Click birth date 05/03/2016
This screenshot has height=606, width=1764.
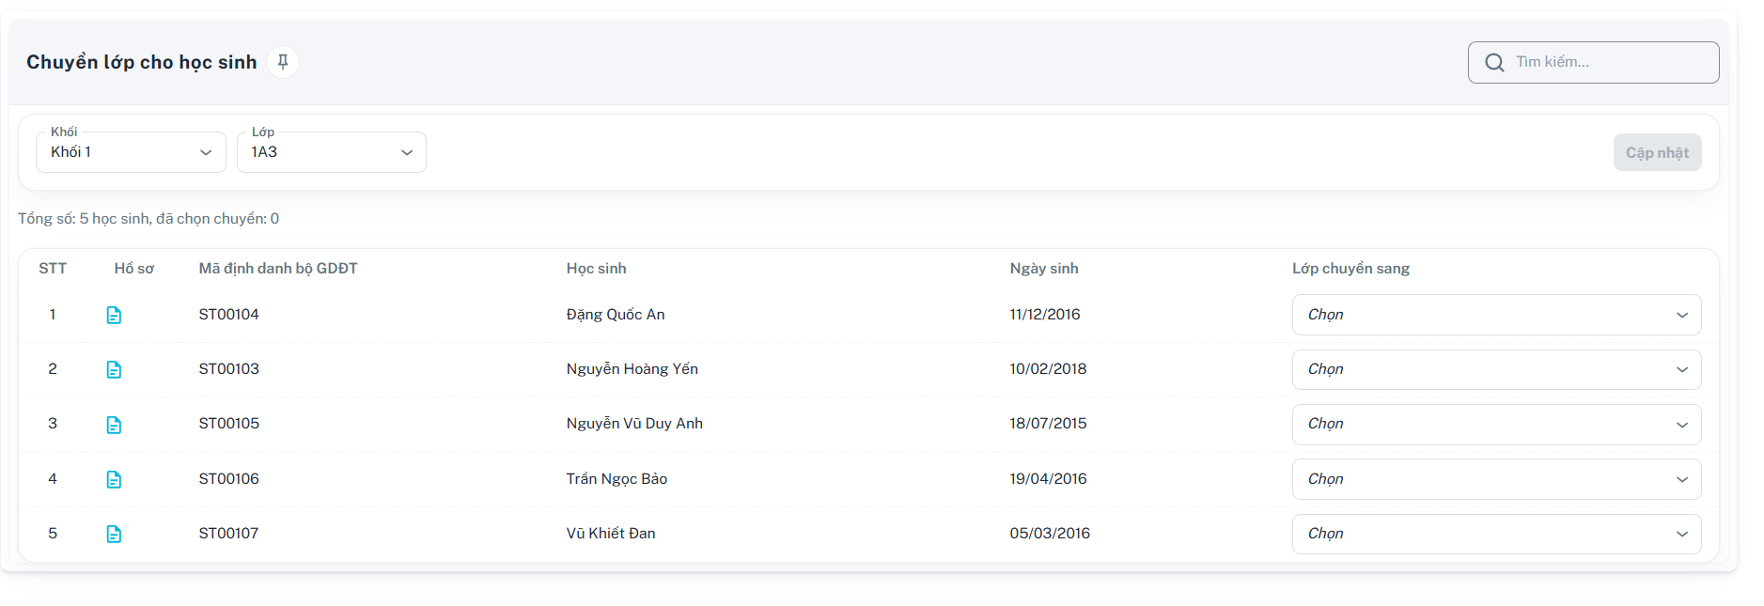1050,534
